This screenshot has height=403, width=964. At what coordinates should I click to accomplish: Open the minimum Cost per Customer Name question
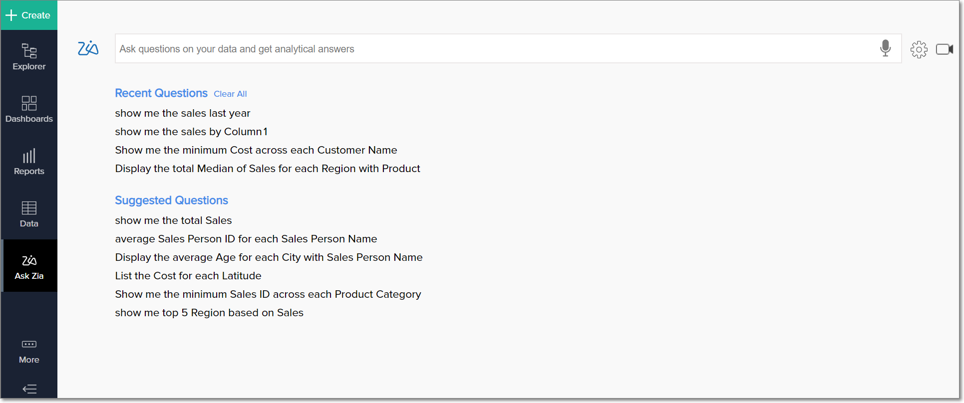tap(256, 150)
